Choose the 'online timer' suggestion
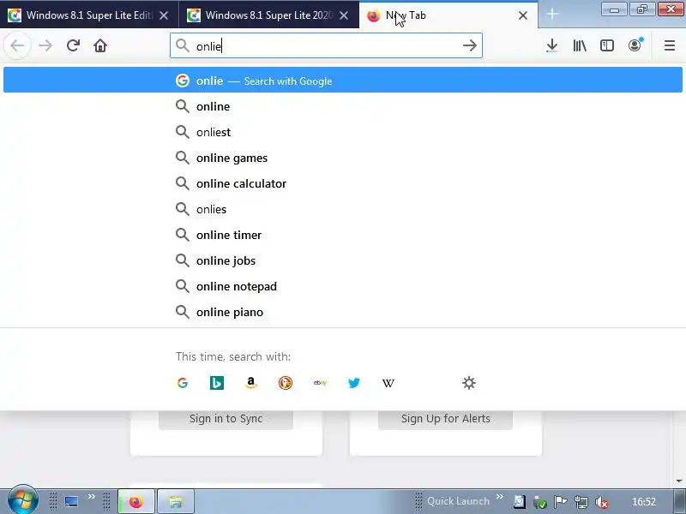686x514 pixels. [343, 235]
